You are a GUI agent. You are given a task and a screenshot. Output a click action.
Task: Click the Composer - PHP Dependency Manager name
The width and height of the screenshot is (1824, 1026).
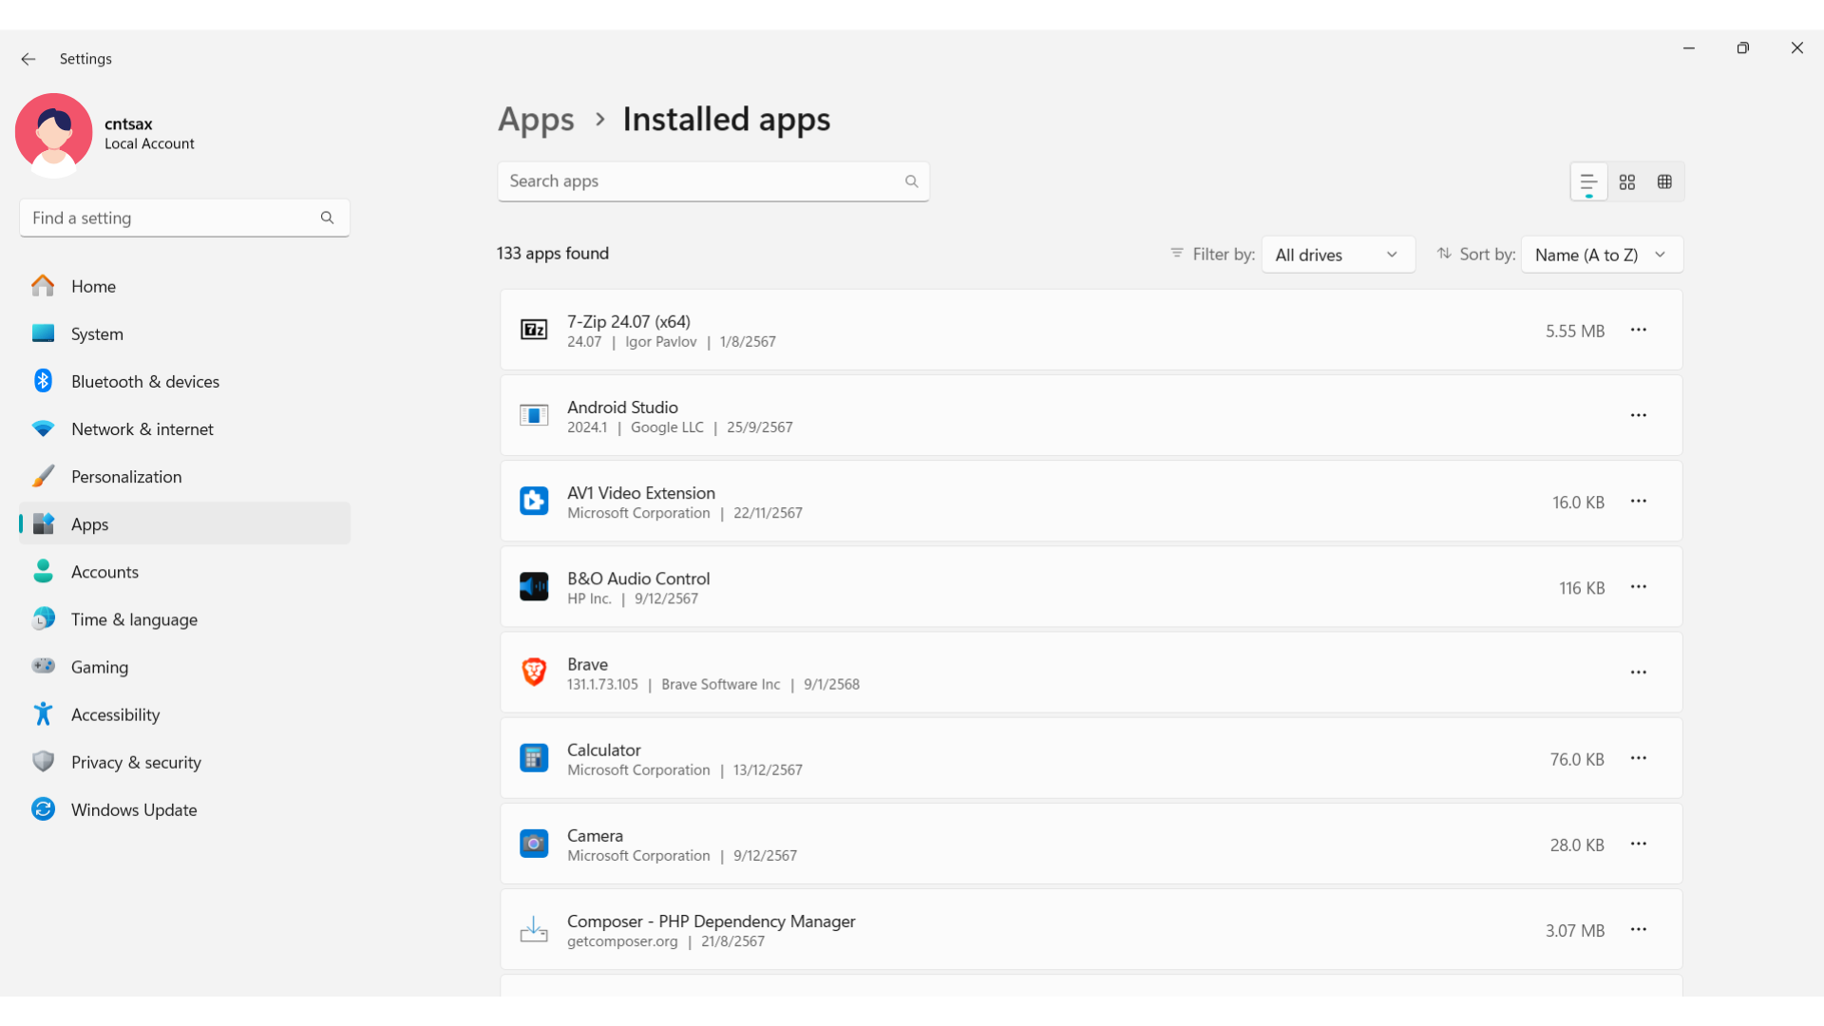coord(711,921)
